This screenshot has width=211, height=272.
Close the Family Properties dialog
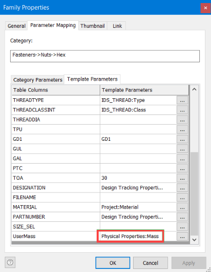click(x=205, y=8)
